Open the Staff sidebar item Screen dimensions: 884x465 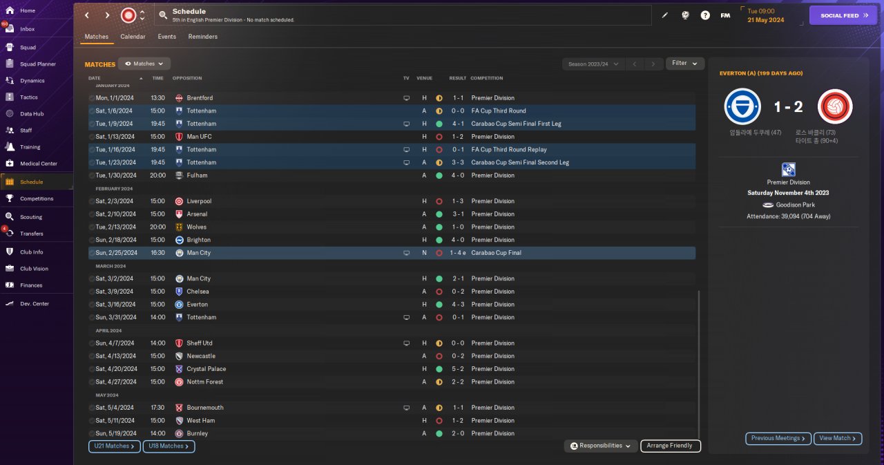[28, 131]
